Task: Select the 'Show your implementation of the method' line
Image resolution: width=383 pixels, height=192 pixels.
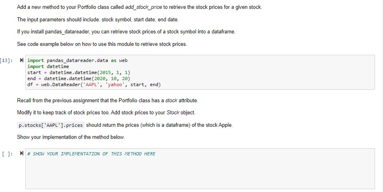Action: tap(71, 137)
